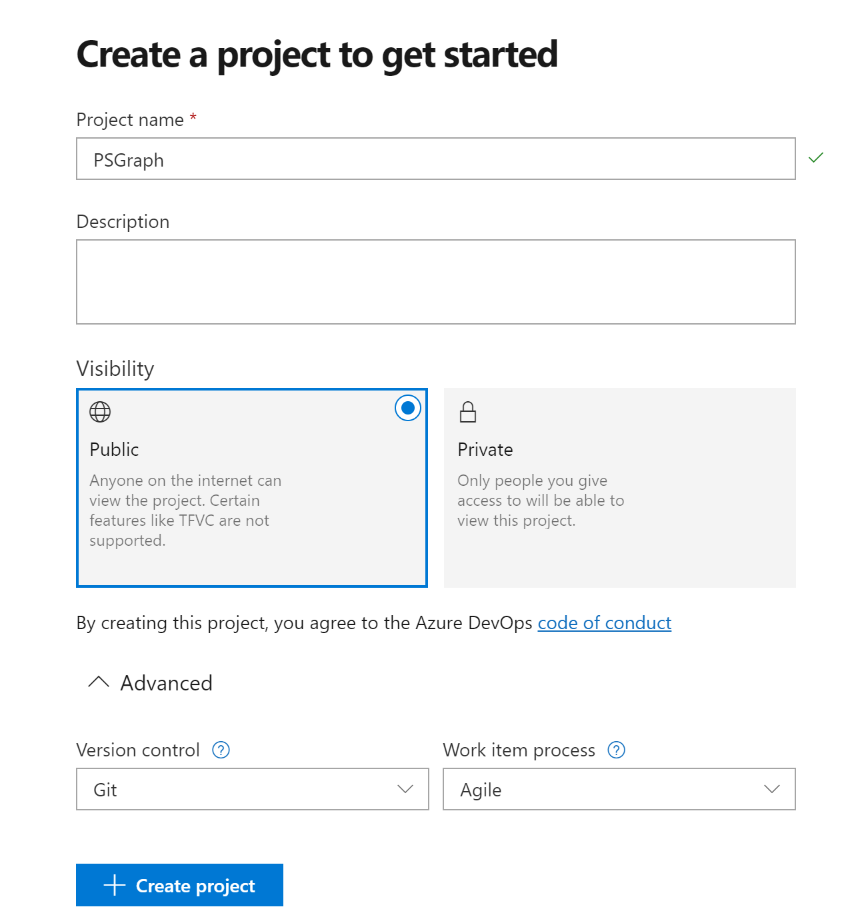The image size is (858, 913).
Task: Click the Public visibility card description
Action: point(185,510)
